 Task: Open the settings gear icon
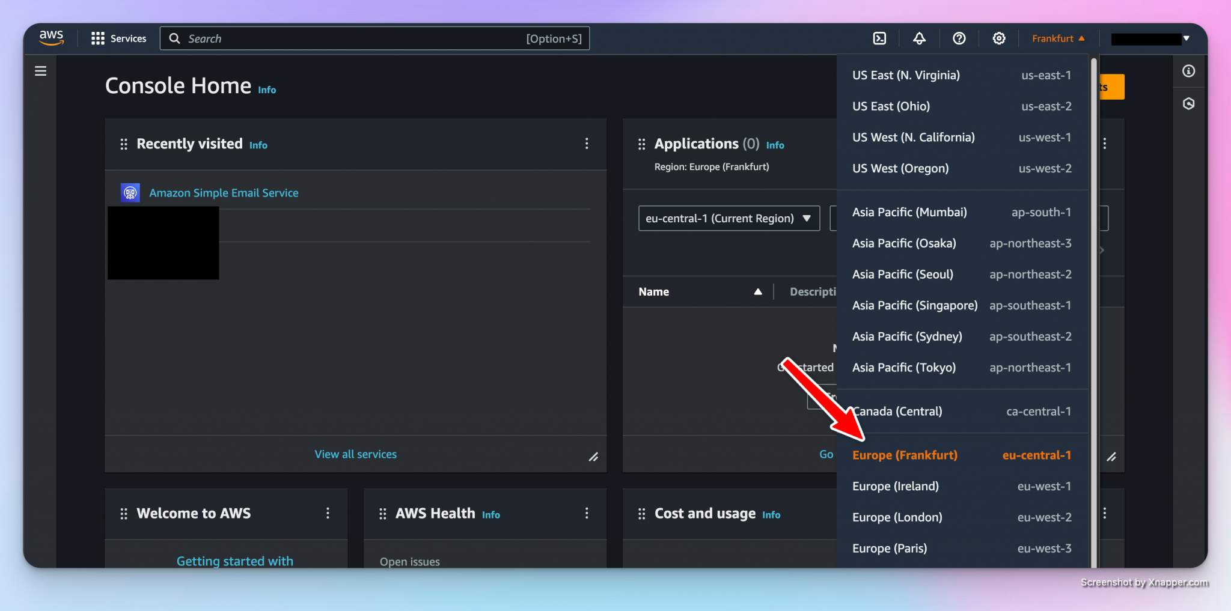tap(998, 38)
